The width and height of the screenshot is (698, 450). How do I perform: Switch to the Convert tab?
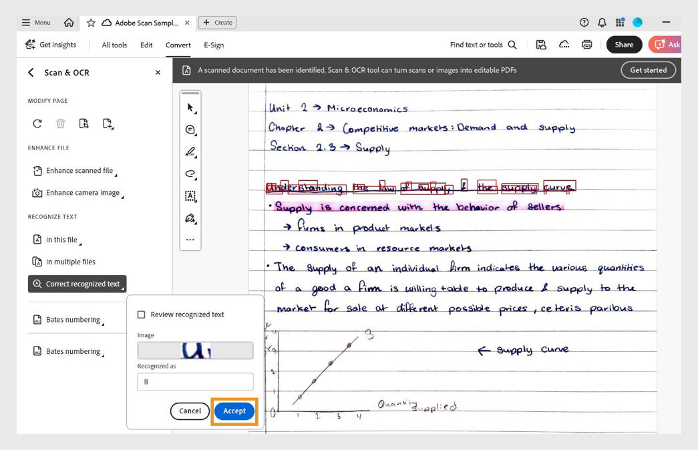pyautogui.click(x=178, y=45)
